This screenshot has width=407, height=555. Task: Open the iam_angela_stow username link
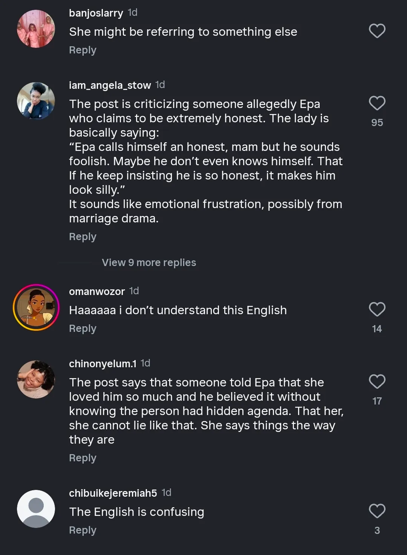click(x=110, y=85)
